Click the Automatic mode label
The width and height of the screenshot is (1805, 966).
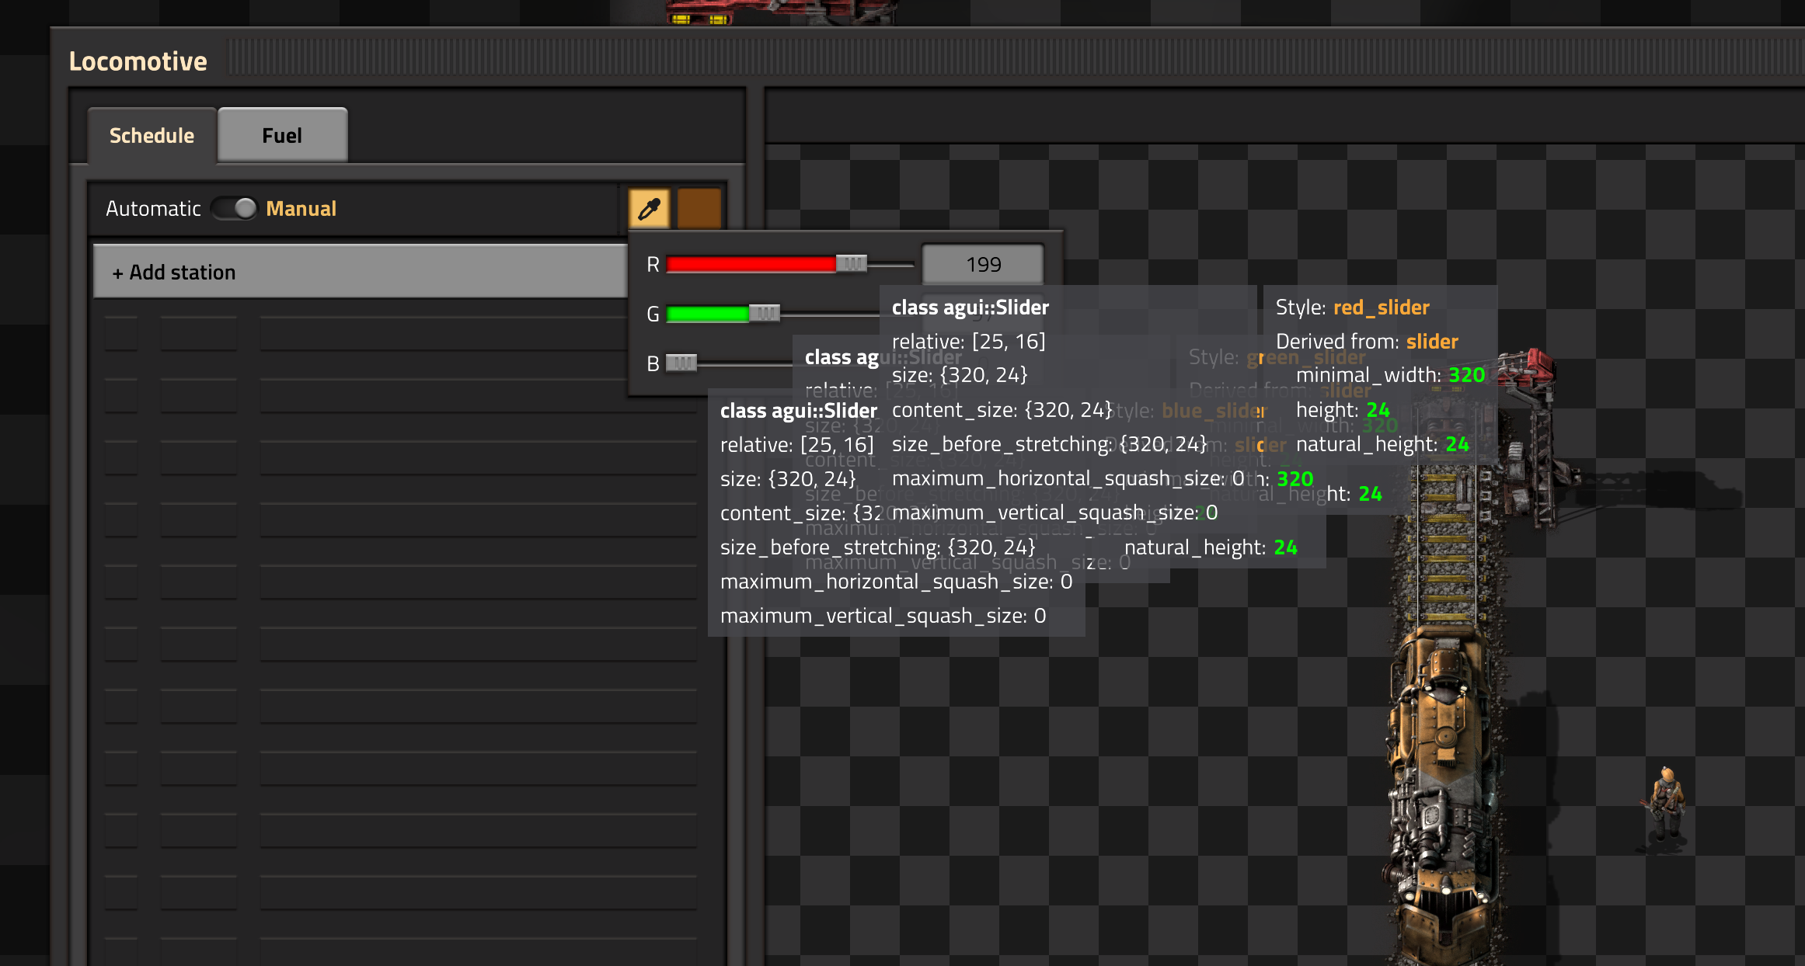[153, 208]
